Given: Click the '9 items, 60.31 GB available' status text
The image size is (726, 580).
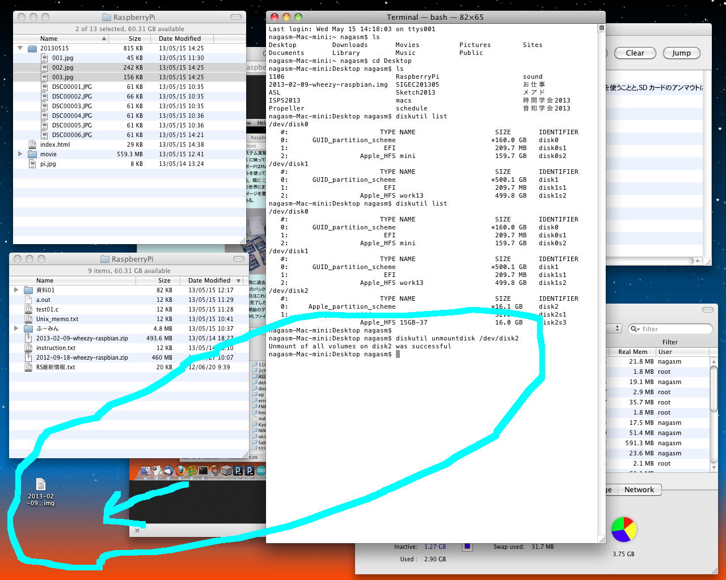Looking at the screenshot, I should (129, 271).
